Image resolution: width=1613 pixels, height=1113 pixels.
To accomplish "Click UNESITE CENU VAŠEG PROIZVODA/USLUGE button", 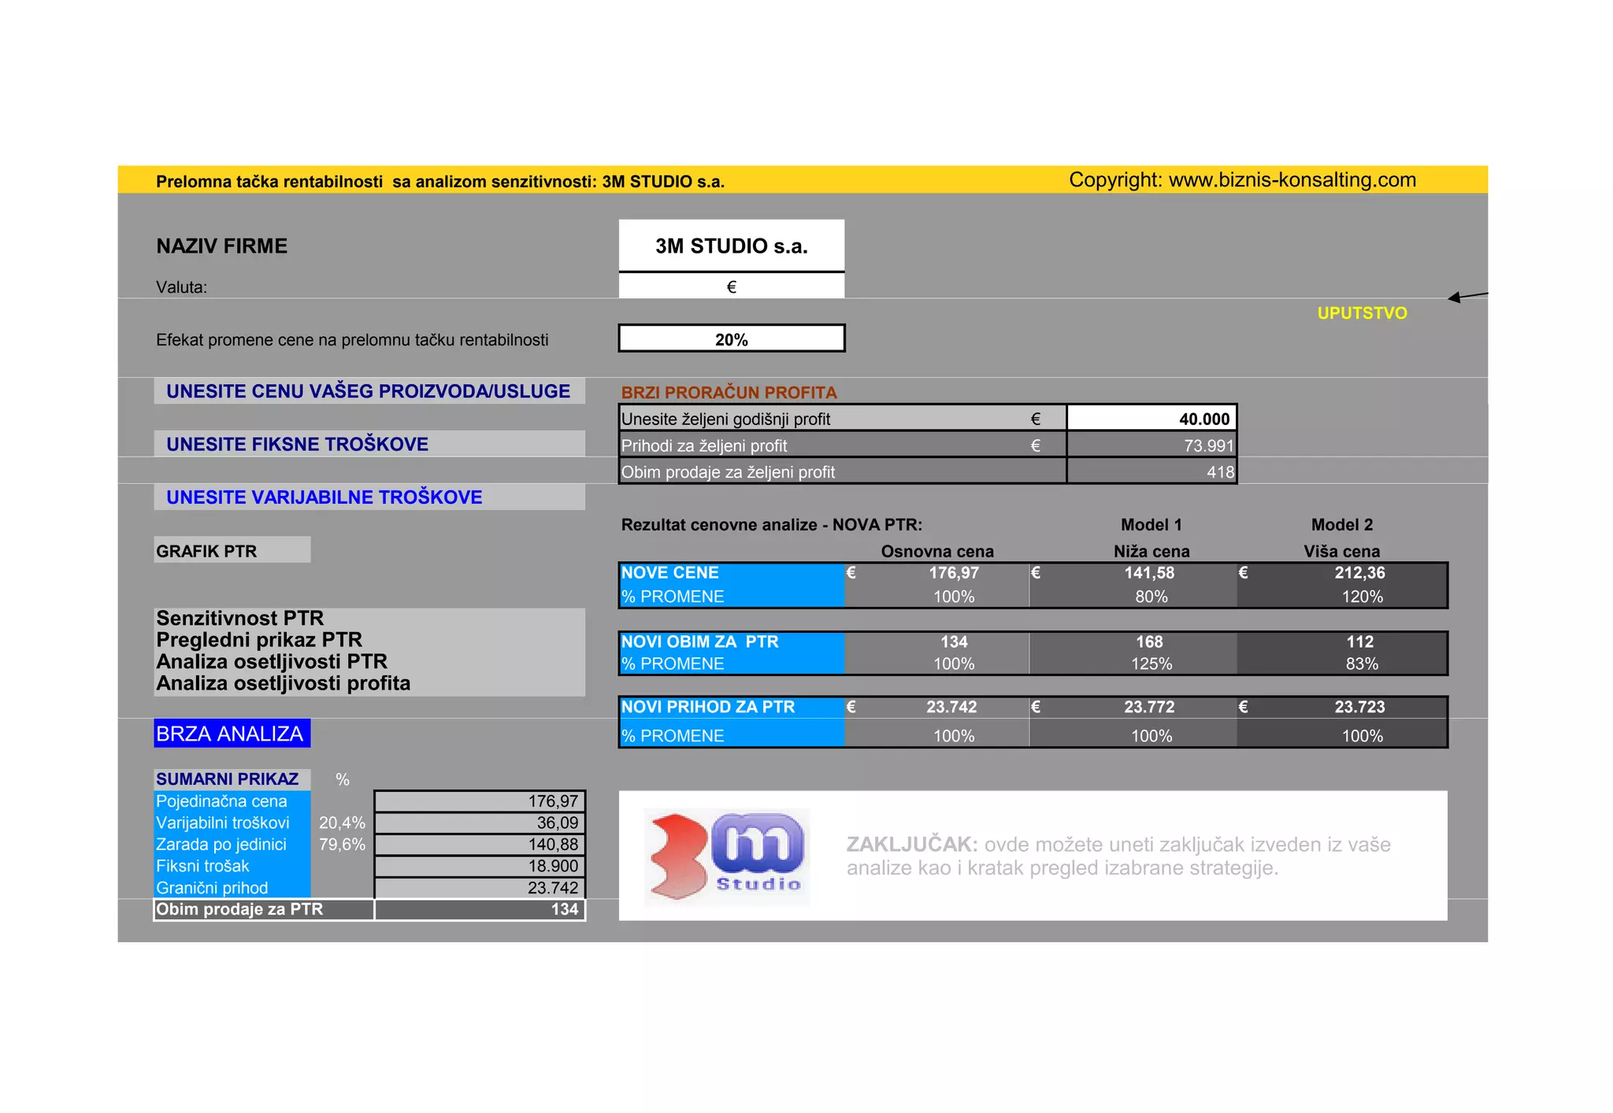I will [369, 391].
